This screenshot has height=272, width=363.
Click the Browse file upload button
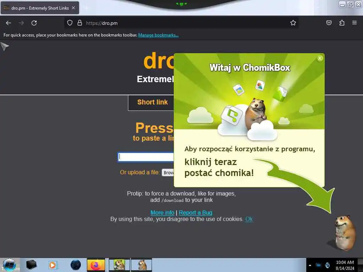point(168,172)
